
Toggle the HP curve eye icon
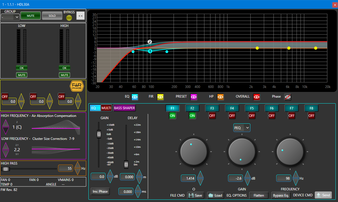click(x=220, y=97)
